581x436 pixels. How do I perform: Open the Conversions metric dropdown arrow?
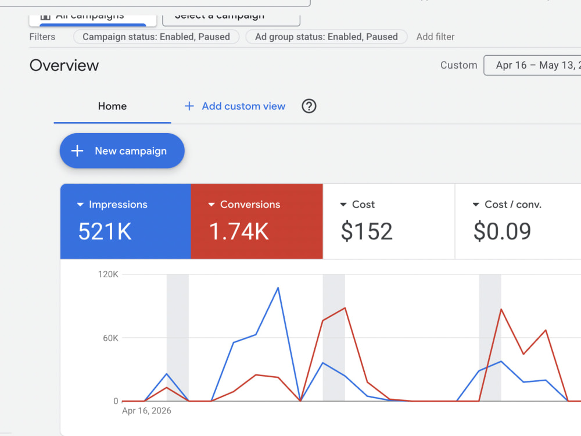pos(211,205)
